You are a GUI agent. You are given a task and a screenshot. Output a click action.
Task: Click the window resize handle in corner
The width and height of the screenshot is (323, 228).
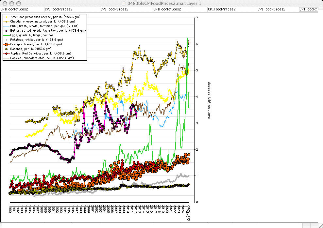pyautogui.click(x=320, y=225)
